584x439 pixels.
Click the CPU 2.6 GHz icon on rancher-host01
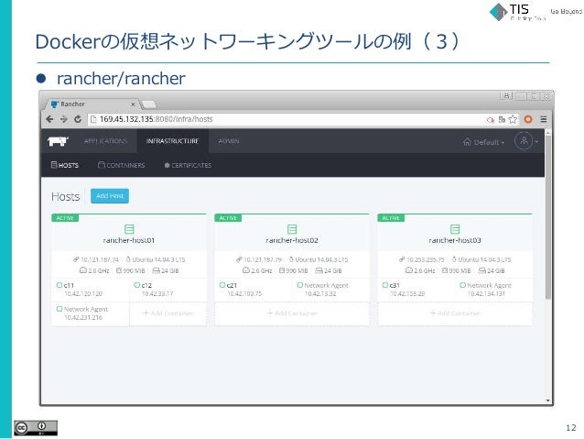(82, 270)
